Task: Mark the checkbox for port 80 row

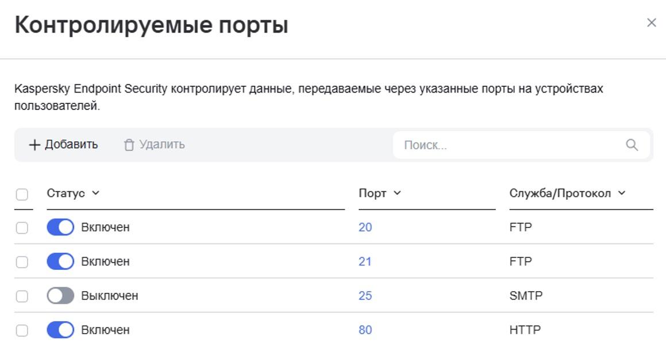Action: coord(22,330)
